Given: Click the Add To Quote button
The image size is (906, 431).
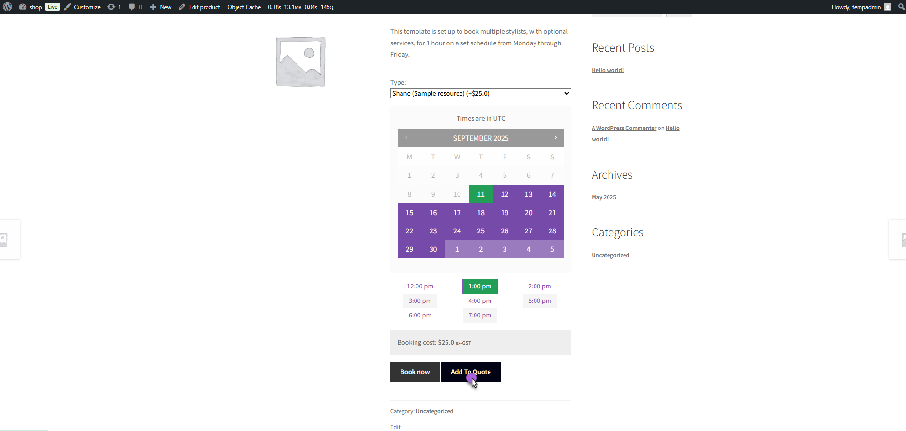Looking at the screenshot, I should coord(471,372).
